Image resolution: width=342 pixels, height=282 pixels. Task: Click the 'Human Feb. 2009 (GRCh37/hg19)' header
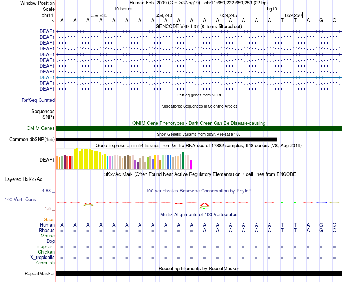(x=165, y=3)
